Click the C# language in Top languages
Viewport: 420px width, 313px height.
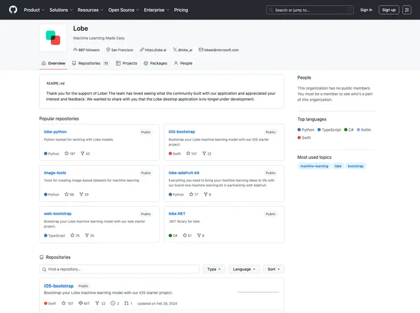tap(349, 130)
